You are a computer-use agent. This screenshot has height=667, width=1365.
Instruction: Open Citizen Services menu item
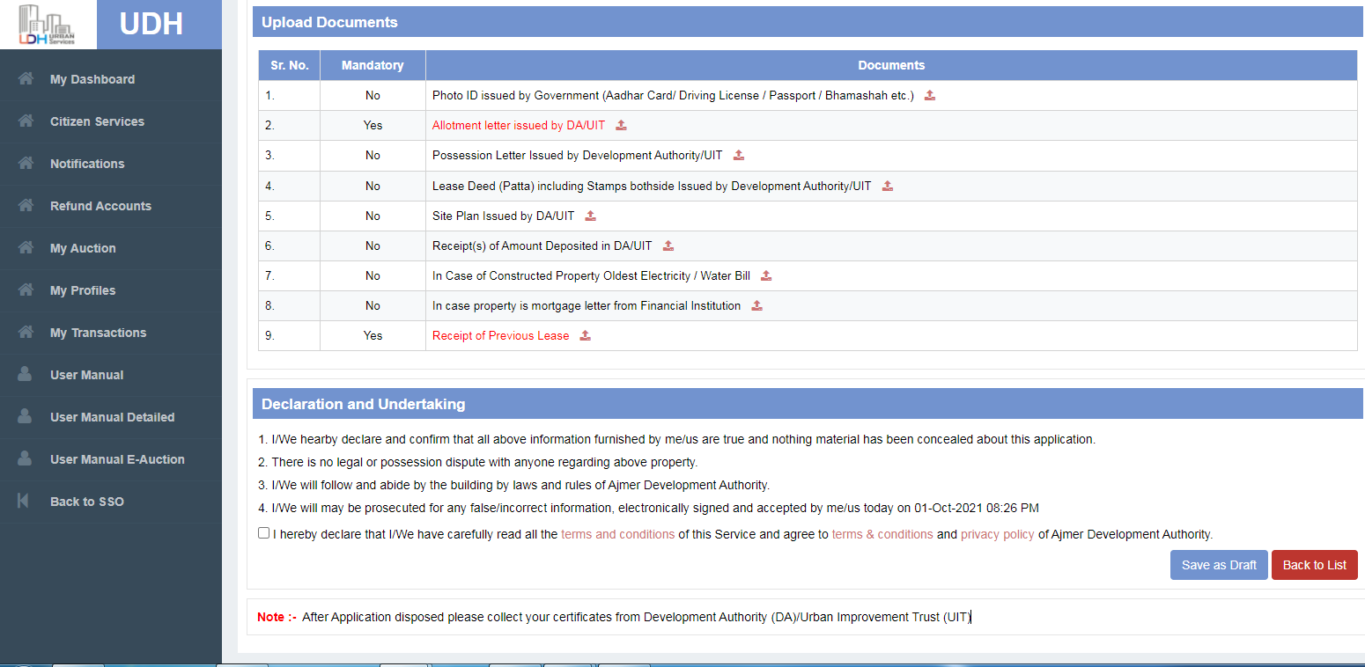coord(97,121)
